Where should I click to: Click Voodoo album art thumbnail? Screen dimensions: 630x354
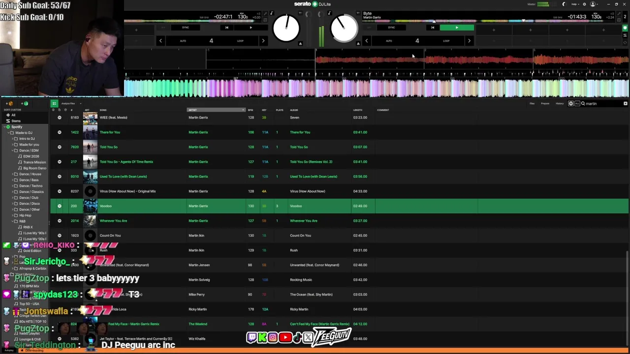90,206
